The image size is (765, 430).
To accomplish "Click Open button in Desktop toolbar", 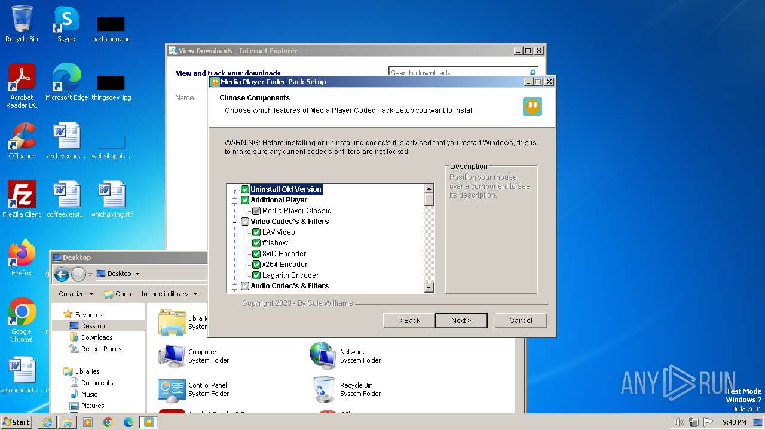I will [x=117, y=294].
